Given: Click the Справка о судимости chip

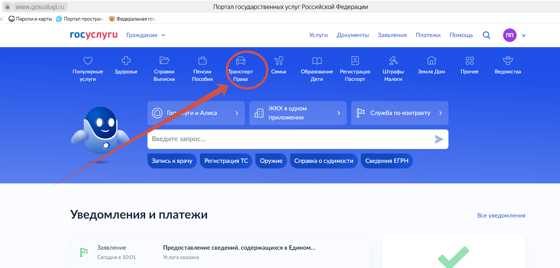Looking at the screenshot, I should click(324, 161).
